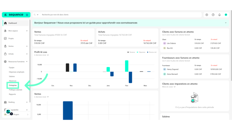Viewport: 232px width, 130px height.
Task: Expand the Comptabilité sidebar chevron
Action: click(x=27, y=110)
